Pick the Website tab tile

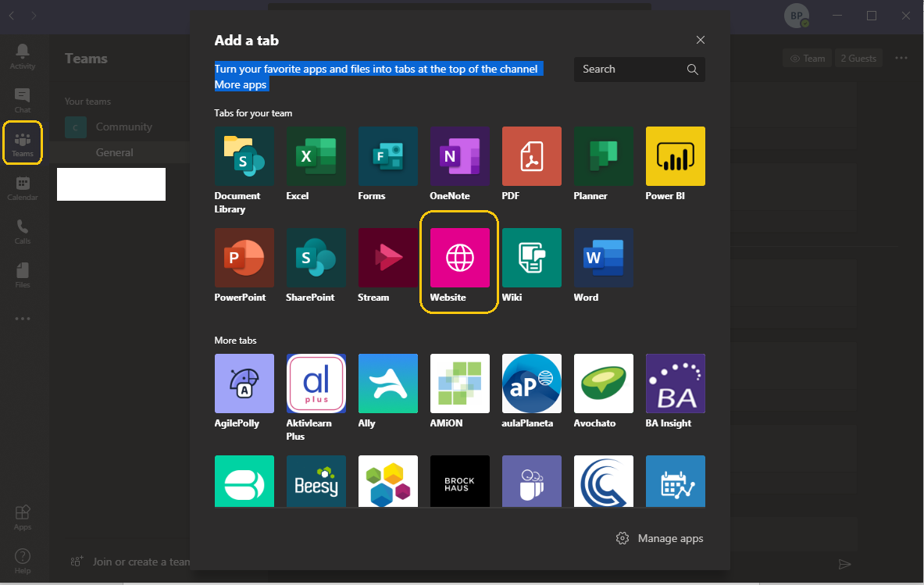point(459,258)
